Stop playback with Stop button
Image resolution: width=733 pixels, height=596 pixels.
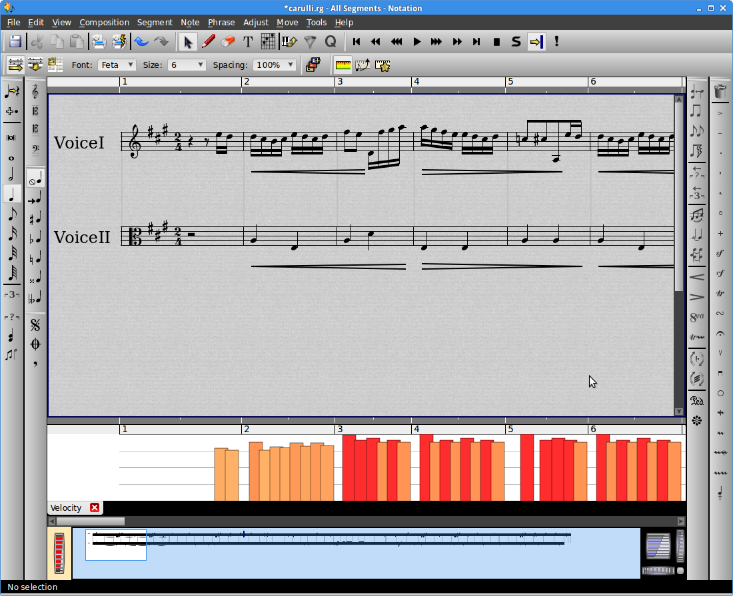coord(496,41)
